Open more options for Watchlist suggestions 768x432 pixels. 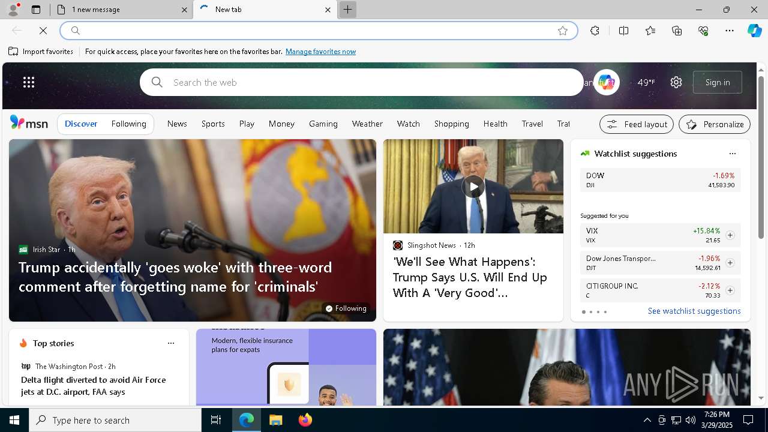732,154
